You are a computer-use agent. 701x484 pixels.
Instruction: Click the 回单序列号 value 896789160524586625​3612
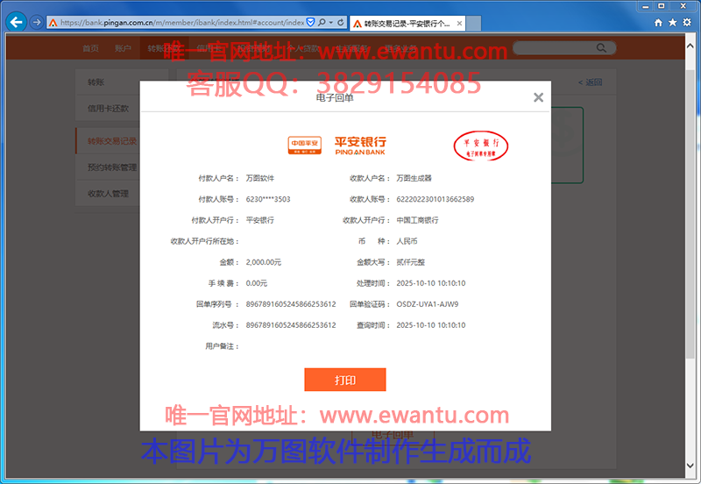291,304
